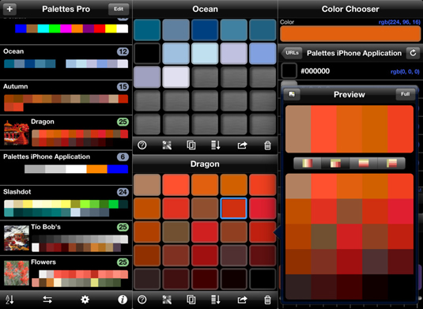Image resolution: width=423 pixels, height=309 pixels.
Task: Reload the page with the refresh icon
Action: pyautogui.click(x=413, y=53)
